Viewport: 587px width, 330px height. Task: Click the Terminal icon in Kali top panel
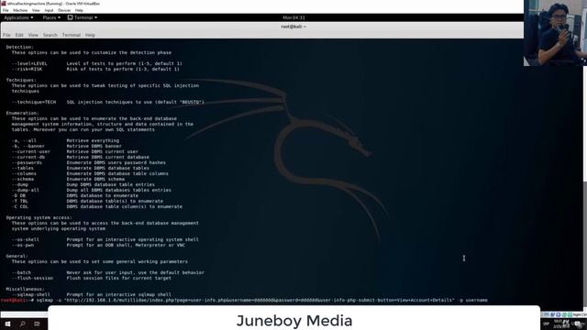coord(70,17)
